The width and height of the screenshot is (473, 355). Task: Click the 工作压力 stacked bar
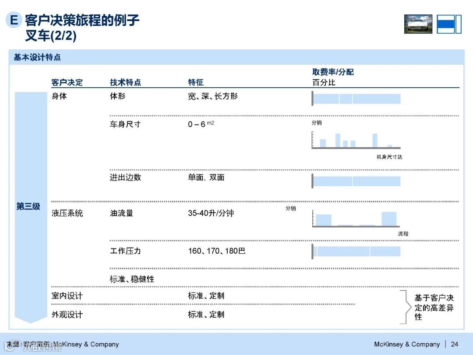(x=356, y=251)
